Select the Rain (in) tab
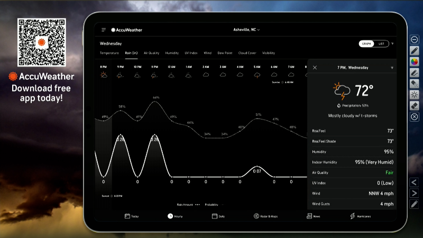Screen dimensions: 423x238 pos(131,53)
